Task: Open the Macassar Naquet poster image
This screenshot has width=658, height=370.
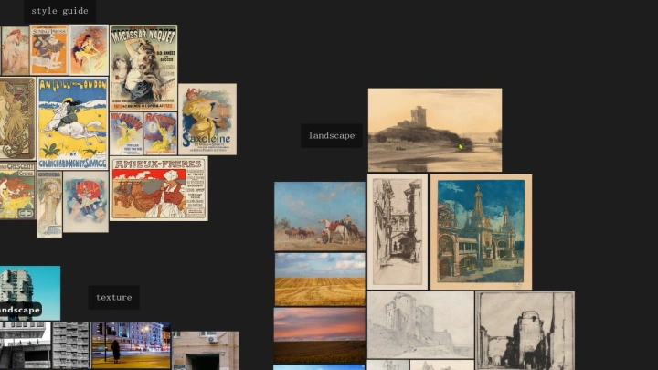Action: (143, 68)
